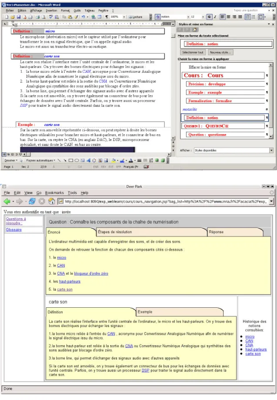The image size is (277, 400).
Task: Click the 'Glossaire' link in sidebar
Action: (x=14, y=229)
